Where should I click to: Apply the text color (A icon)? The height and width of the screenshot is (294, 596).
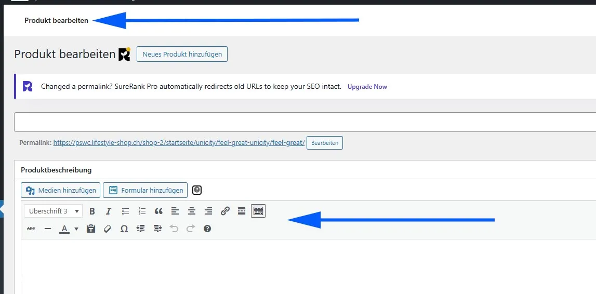[x=64, y=229]
